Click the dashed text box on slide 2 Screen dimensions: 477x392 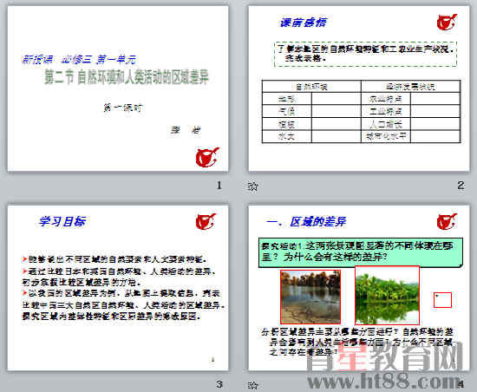pyautogui.click(x=365, y=54)
